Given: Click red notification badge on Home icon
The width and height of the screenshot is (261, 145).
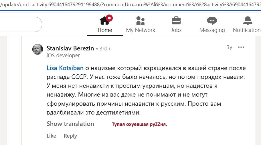Looking at the screenshot, I should click(x=109, y=18).
